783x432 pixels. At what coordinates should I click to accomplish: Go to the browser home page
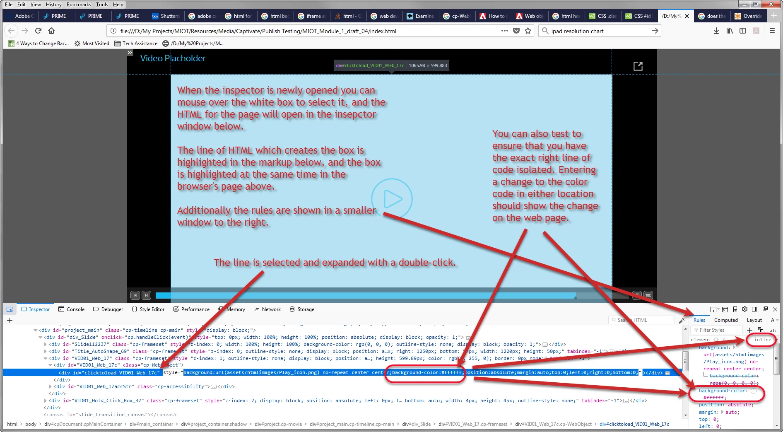click(x=51, y=31)
